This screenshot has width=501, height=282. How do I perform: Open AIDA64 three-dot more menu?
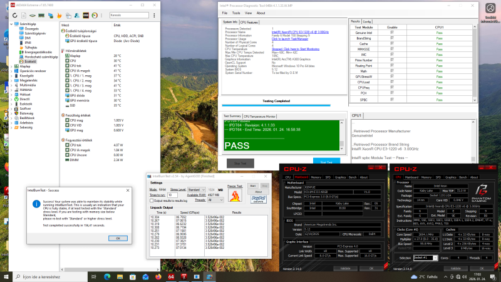click(154, 15)
